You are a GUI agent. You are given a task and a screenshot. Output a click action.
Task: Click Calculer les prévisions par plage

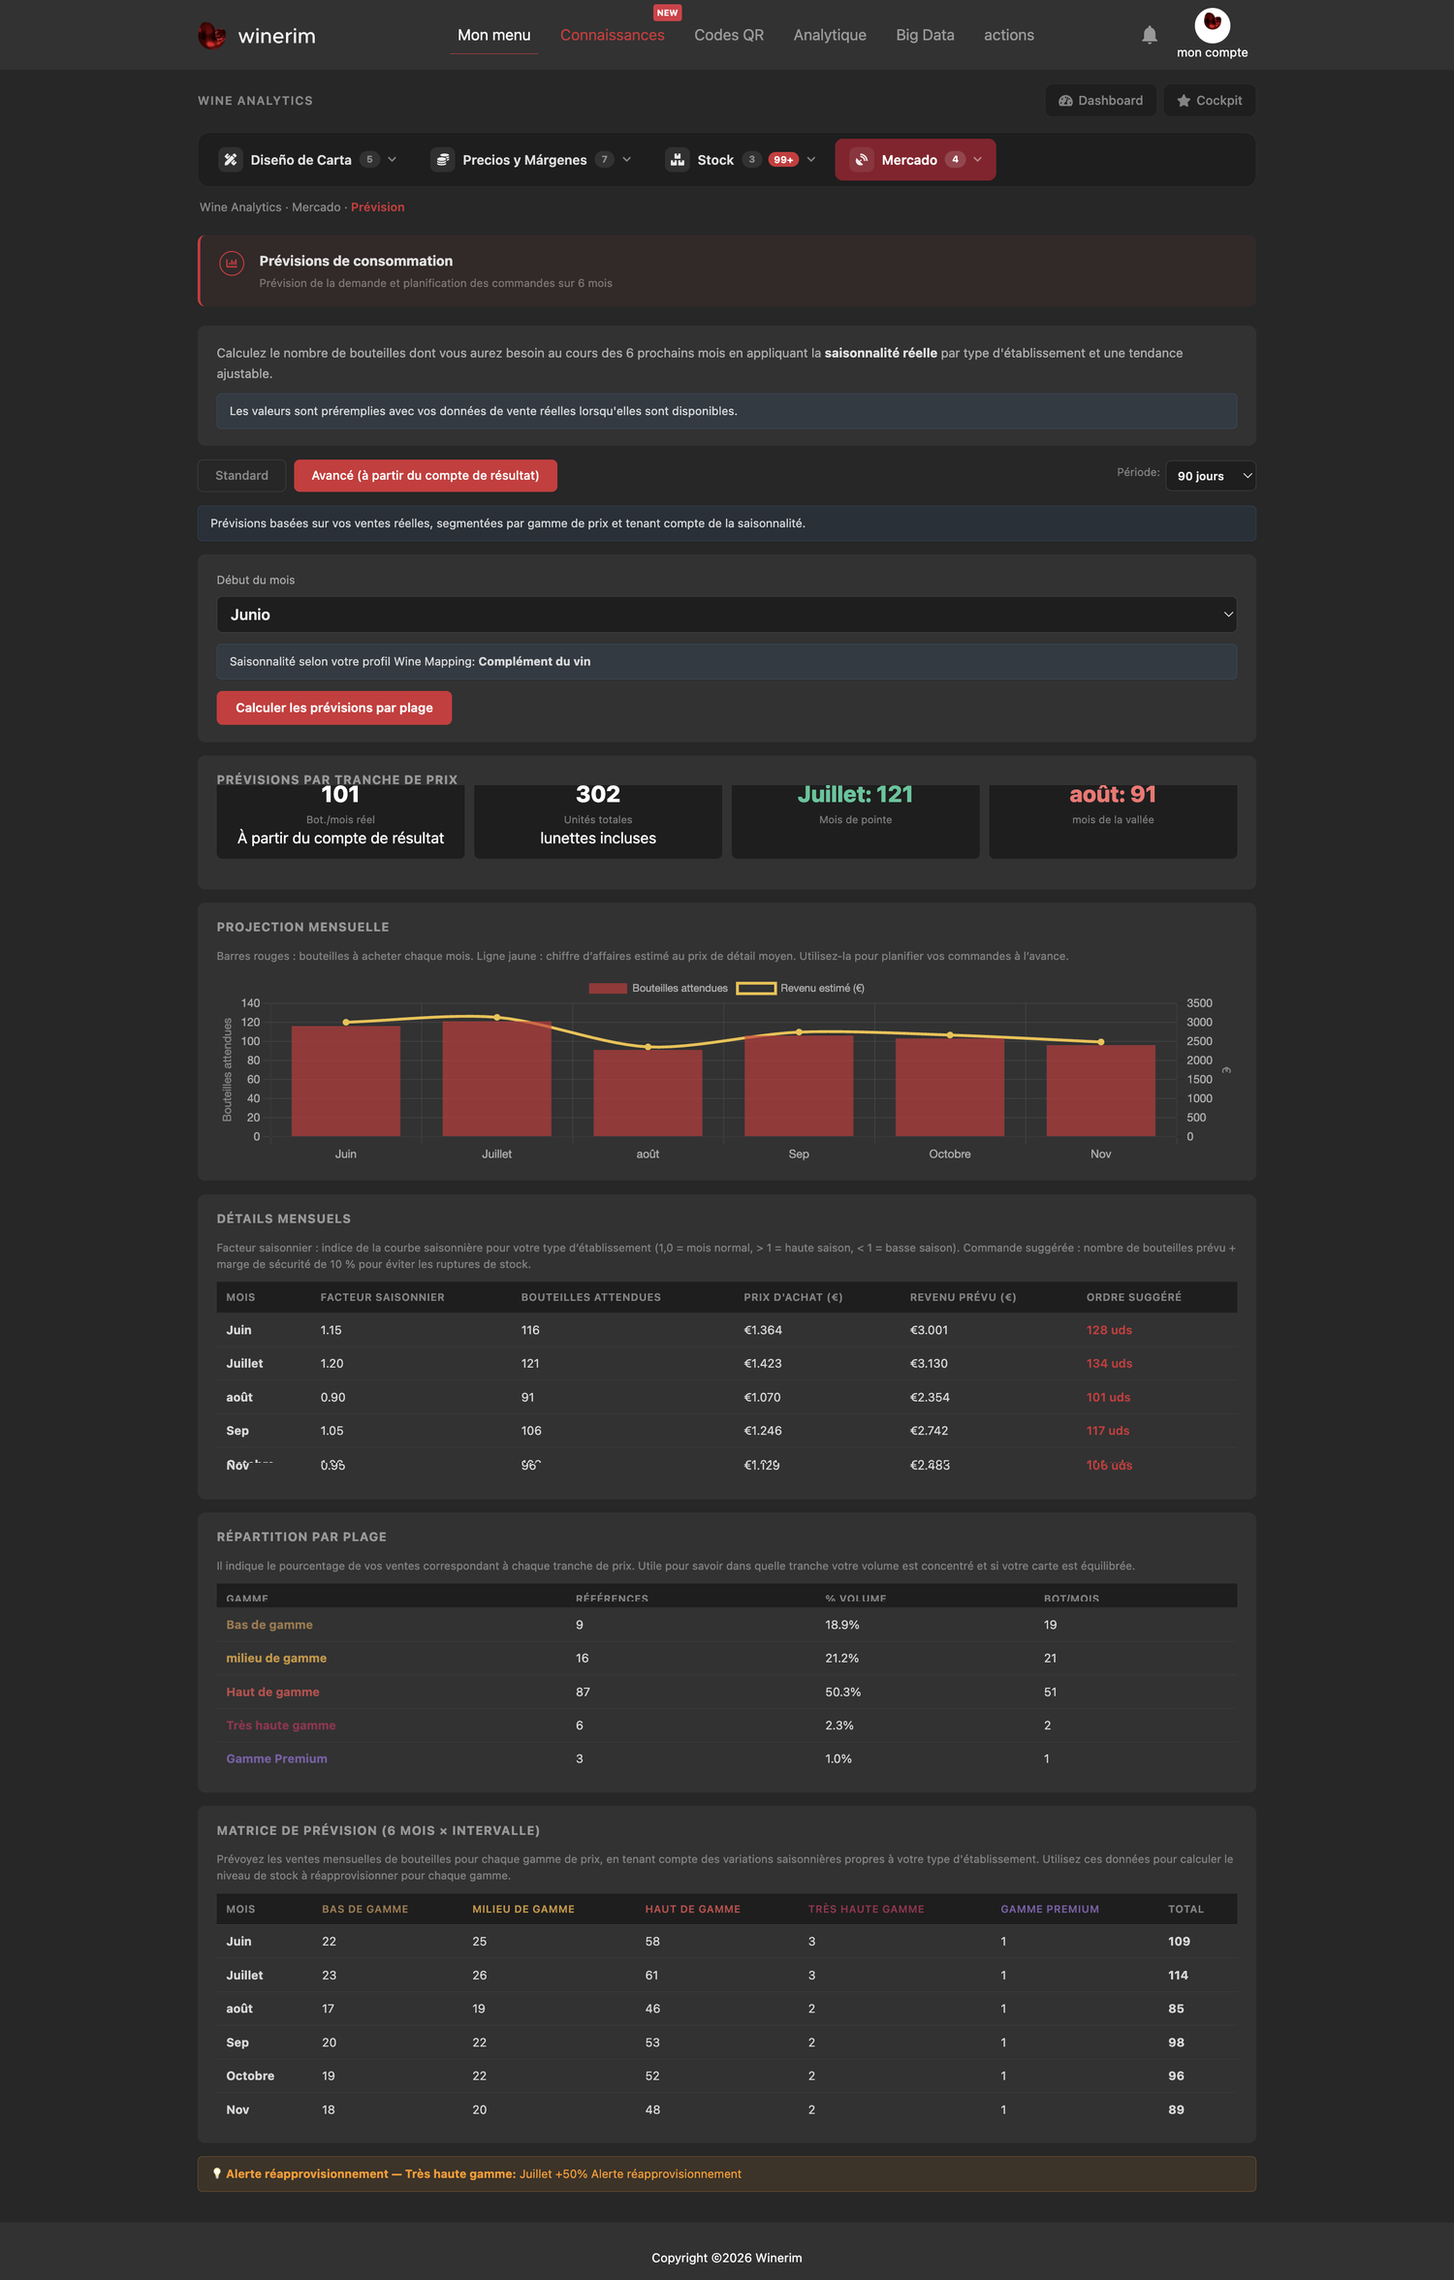point(334,708)
